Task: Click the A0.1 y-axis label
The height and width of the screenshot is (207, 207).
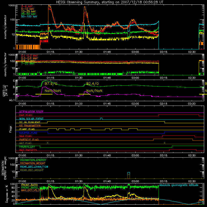Action: click(12, 100)
